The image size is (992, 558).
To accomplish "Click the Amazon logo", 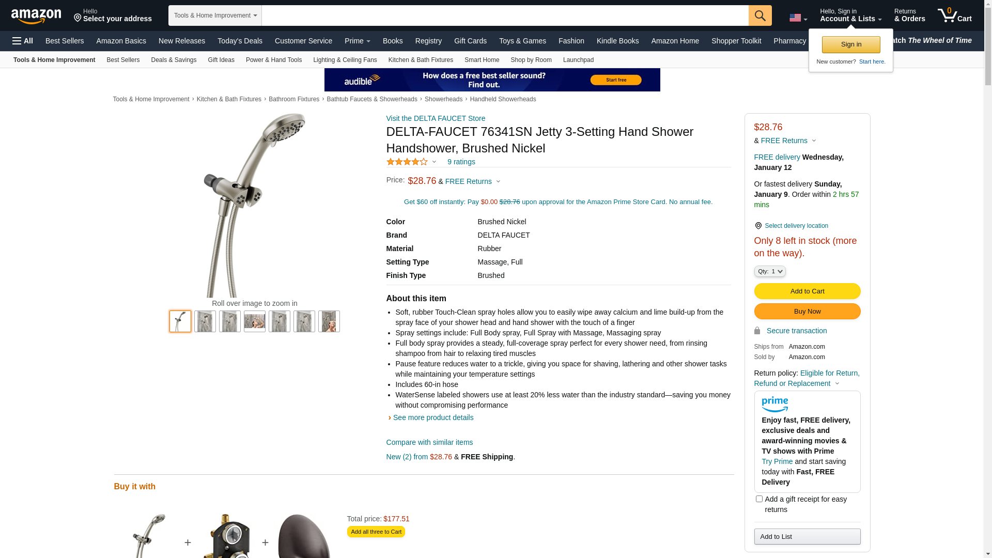I will pyautogui.click(x=36, y=17).
